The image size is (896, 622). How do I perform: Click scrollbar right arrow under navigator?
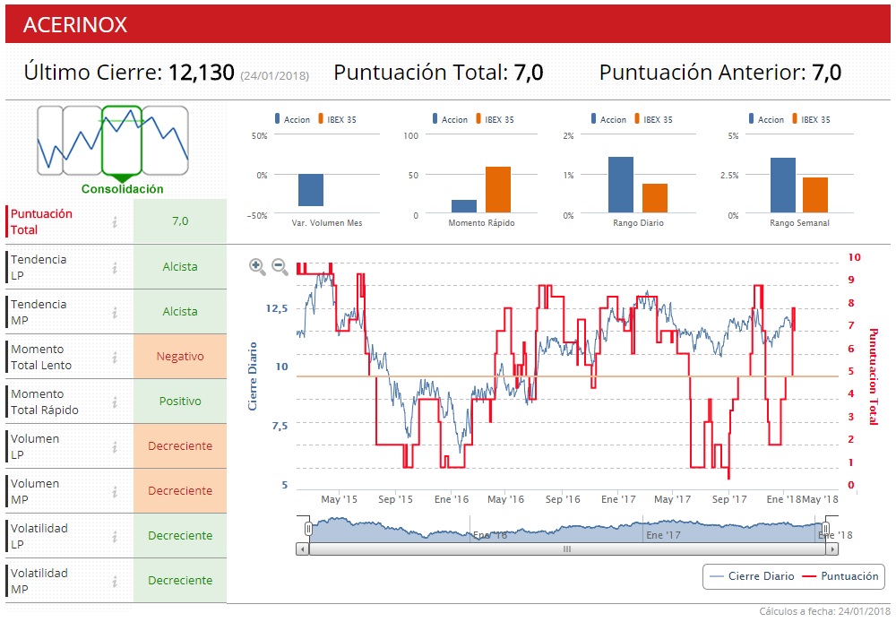832,549
